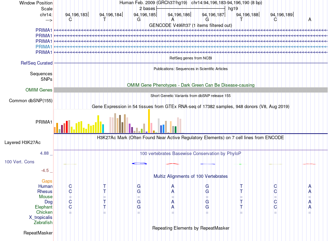Click the X_tropicalis species label

click(41, 218)
